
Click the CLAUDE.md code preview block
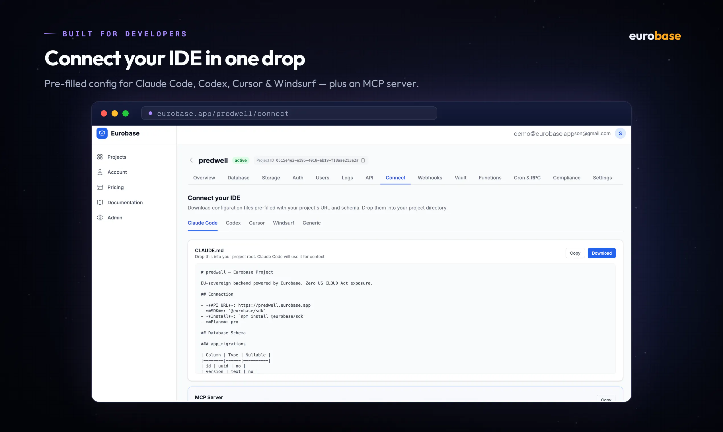[405, 319]
